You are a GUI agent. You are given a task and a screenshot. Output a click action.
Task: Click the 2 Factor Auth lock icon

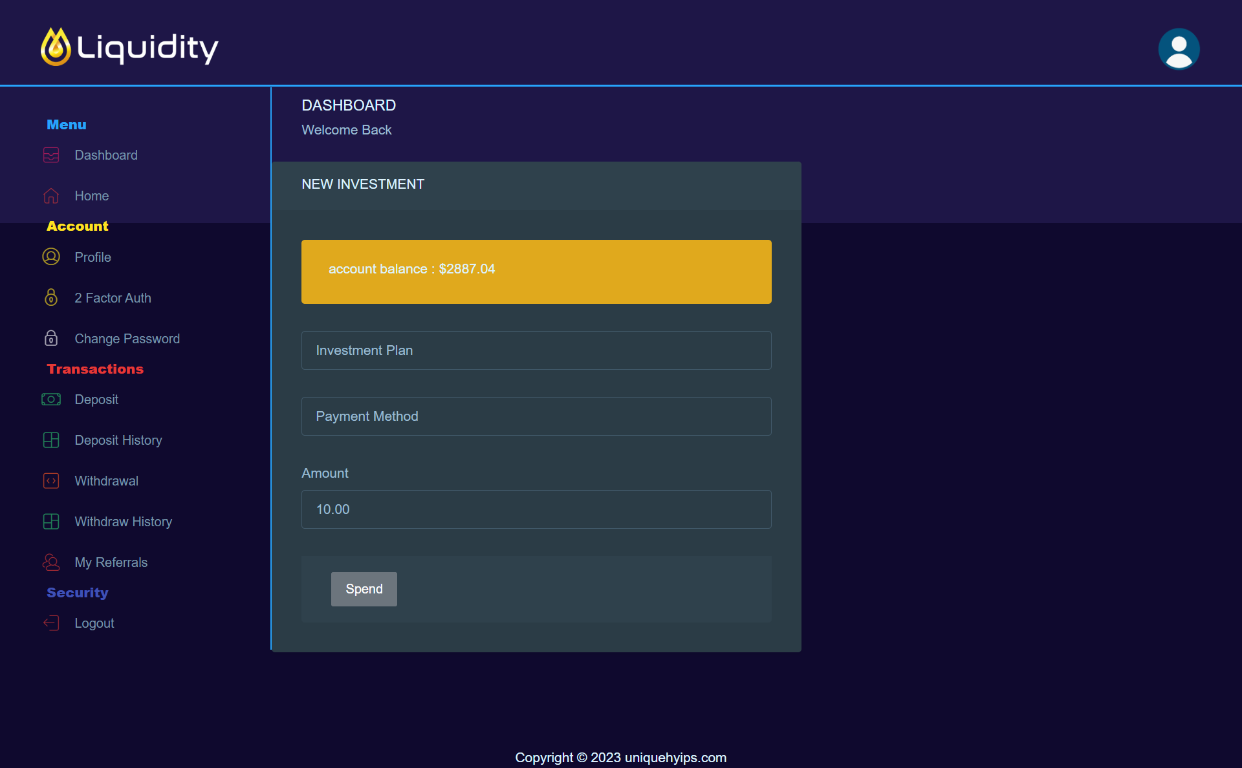51,297
